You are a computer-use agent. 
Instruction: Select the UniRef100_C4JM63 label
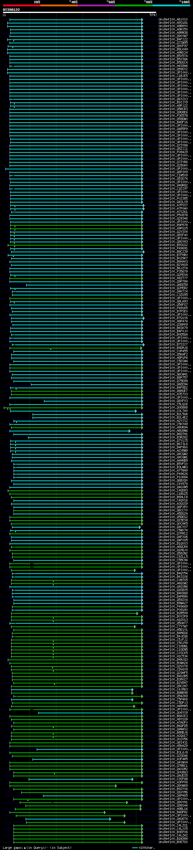click(173, 689)
